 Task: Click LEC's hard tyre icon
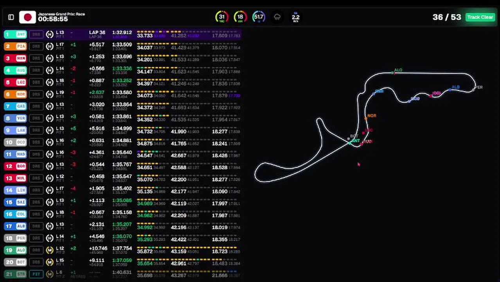tap(50, 82)
